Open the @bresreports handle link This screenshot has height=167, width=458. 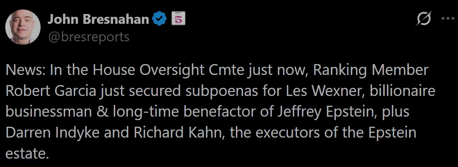click(x=88, y=37)
